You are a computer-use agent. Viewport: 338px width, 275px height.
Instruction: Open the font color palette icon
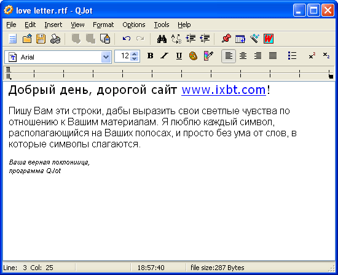point(193,56)
